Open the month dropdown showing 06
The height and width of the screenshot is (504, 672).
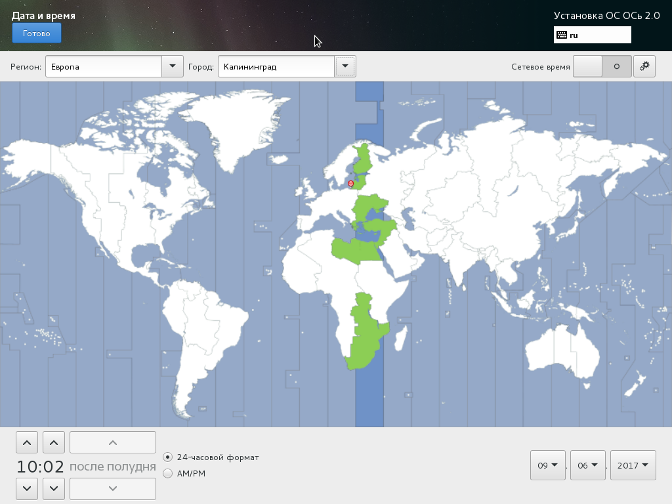pos(587,465)
